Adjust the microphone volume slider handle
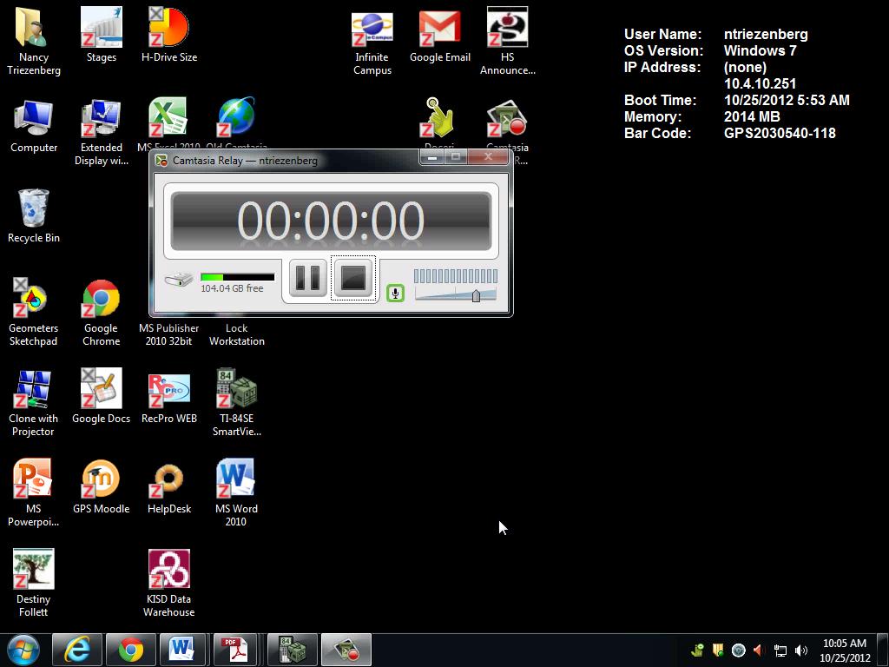The width and height of the screenshot is (889, 667). 477,295
